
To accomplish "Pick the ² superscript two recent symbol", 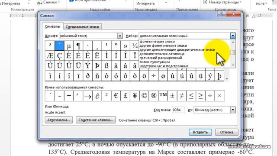I will point(106,96).
